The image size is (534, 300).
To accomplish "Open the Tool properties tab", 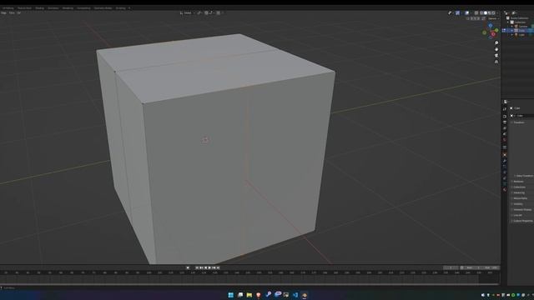I will (x=505, y=109).
